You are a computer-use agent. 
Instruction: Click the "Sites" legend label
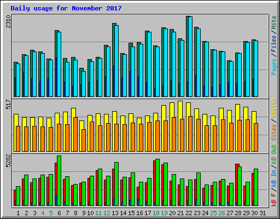274,132
